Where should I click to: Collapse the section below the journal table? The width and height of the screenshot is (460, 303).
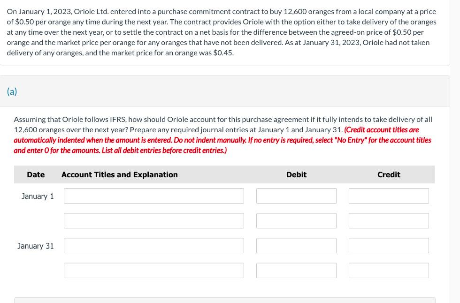pyautogui.click(x=224, y=300)
